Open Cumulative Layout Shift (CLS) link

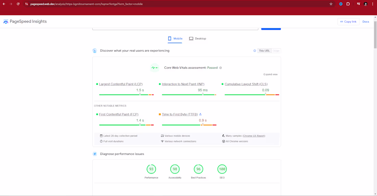coord(246,84)
